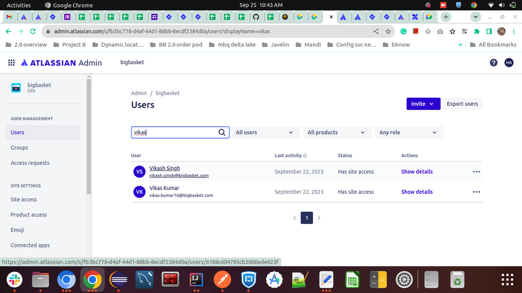Open the show applications grid in dock
Viewport: 522px width, 293px height.
click(507, 280)
